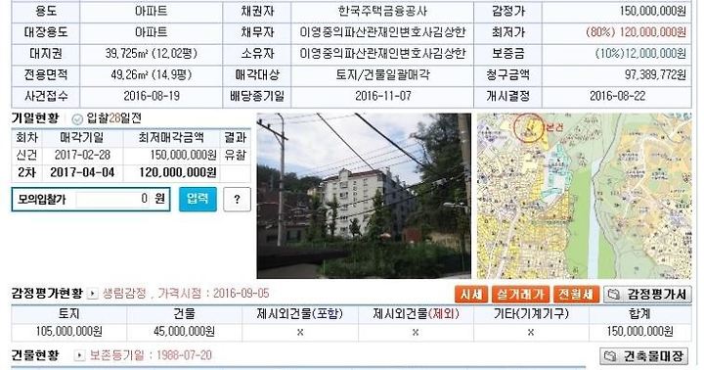
Task: Open the location map thumbnail
Action: click(x=584, y=196)
